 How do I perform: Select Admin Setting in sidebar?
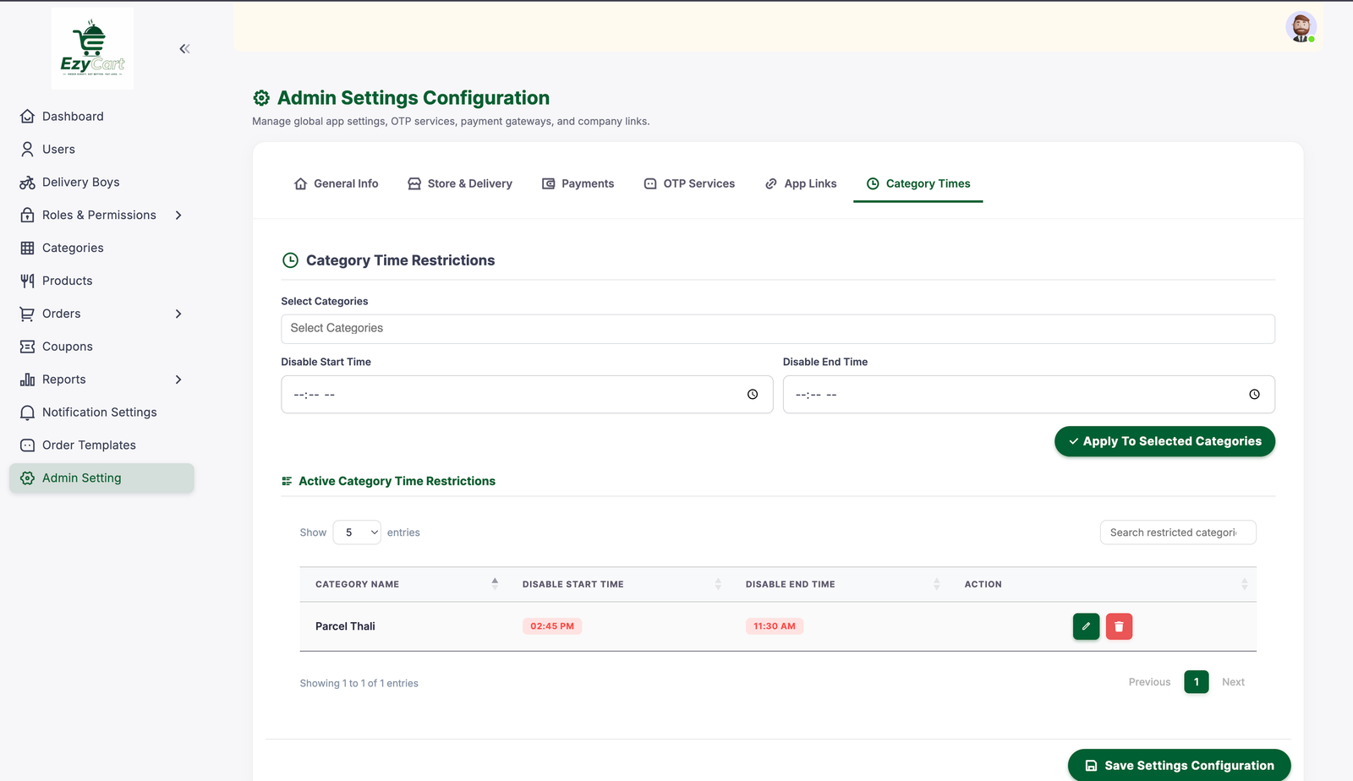pos(101,478)
